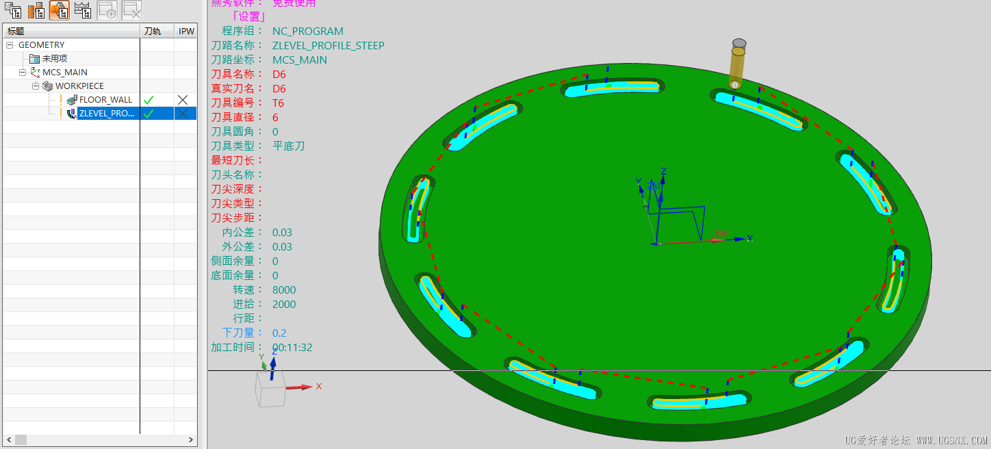Click the 转速 value 8000
Viewport: 991px width, 449px height.
point(284,290)
